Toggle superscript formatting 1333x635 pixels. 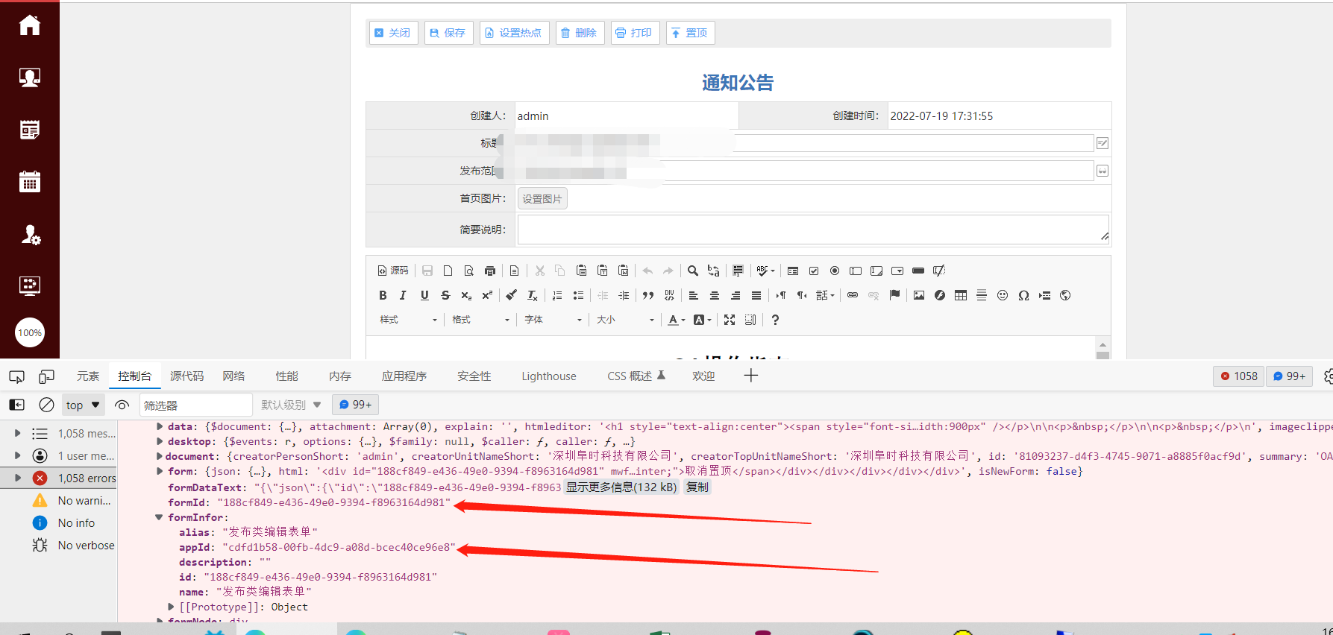click(x=487, y=295)
